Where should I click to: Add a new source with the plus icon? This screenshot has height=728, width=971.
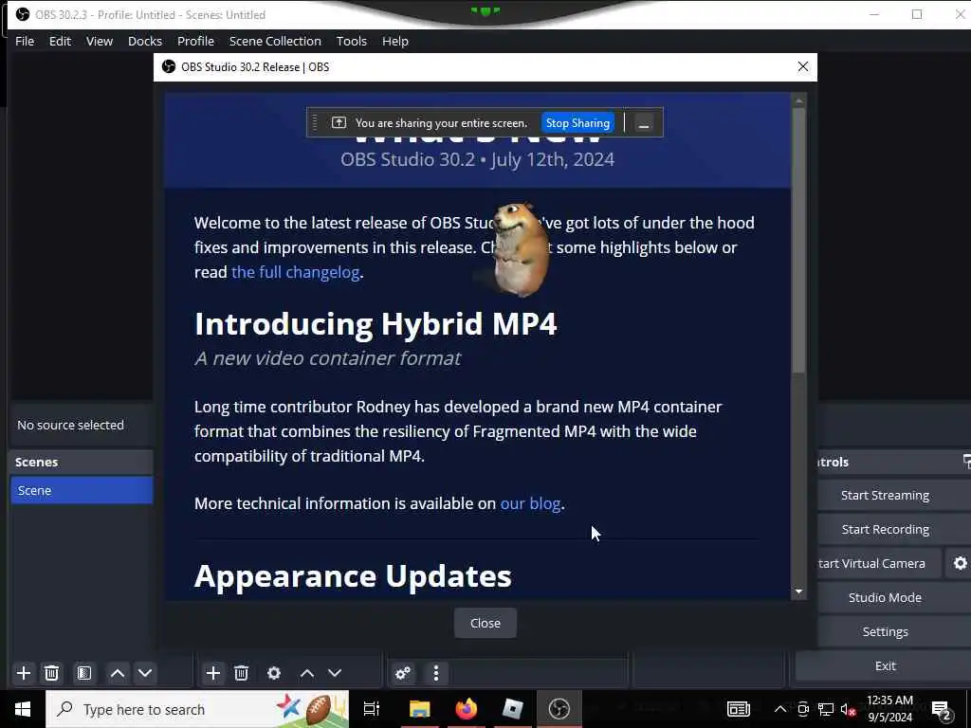coord(213,673)
